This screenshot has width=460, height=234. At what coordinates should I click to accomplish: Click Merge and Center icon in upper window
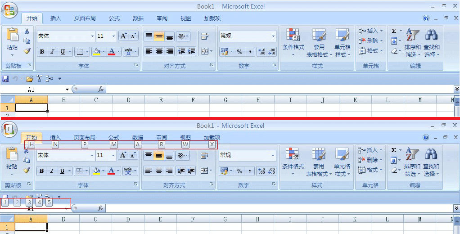pyautogui.click(x=203, y=51)
